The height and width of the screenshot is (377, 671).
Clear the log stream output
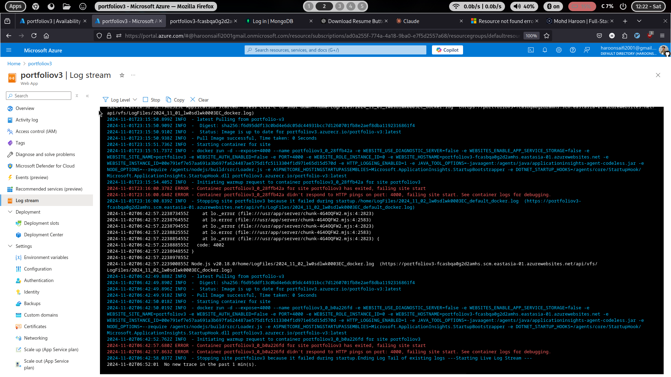(199, 100)
